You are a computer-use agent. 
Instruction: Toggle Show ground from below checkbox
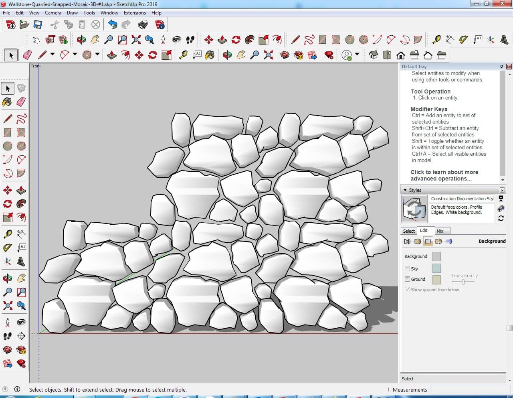pos(407,290)
